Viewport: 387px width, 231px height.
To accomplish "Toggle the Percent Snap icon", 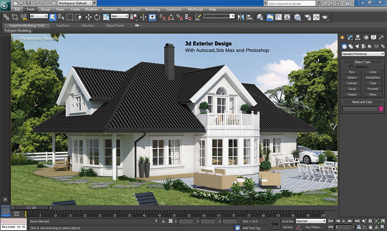I will tap(179, 17).
